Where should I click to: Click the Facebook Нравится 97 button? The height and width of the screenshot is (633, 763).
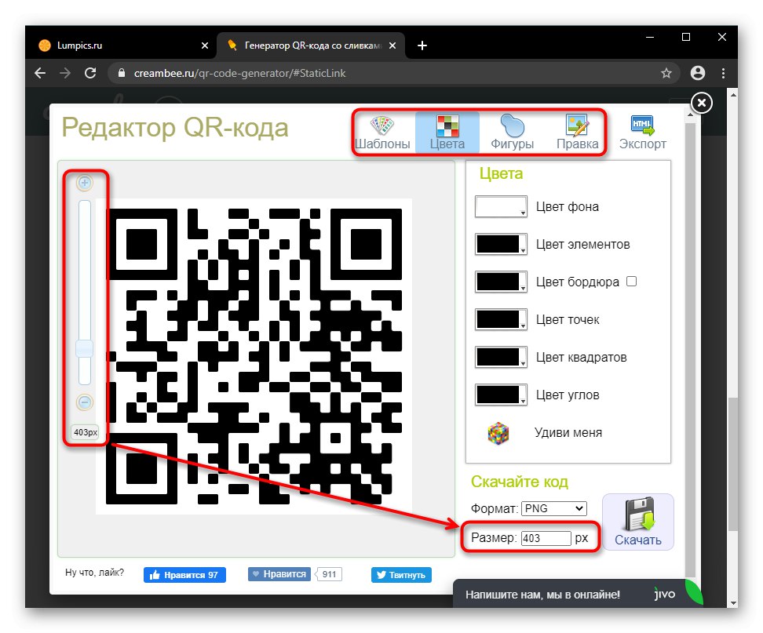click(x=184, y=575)
